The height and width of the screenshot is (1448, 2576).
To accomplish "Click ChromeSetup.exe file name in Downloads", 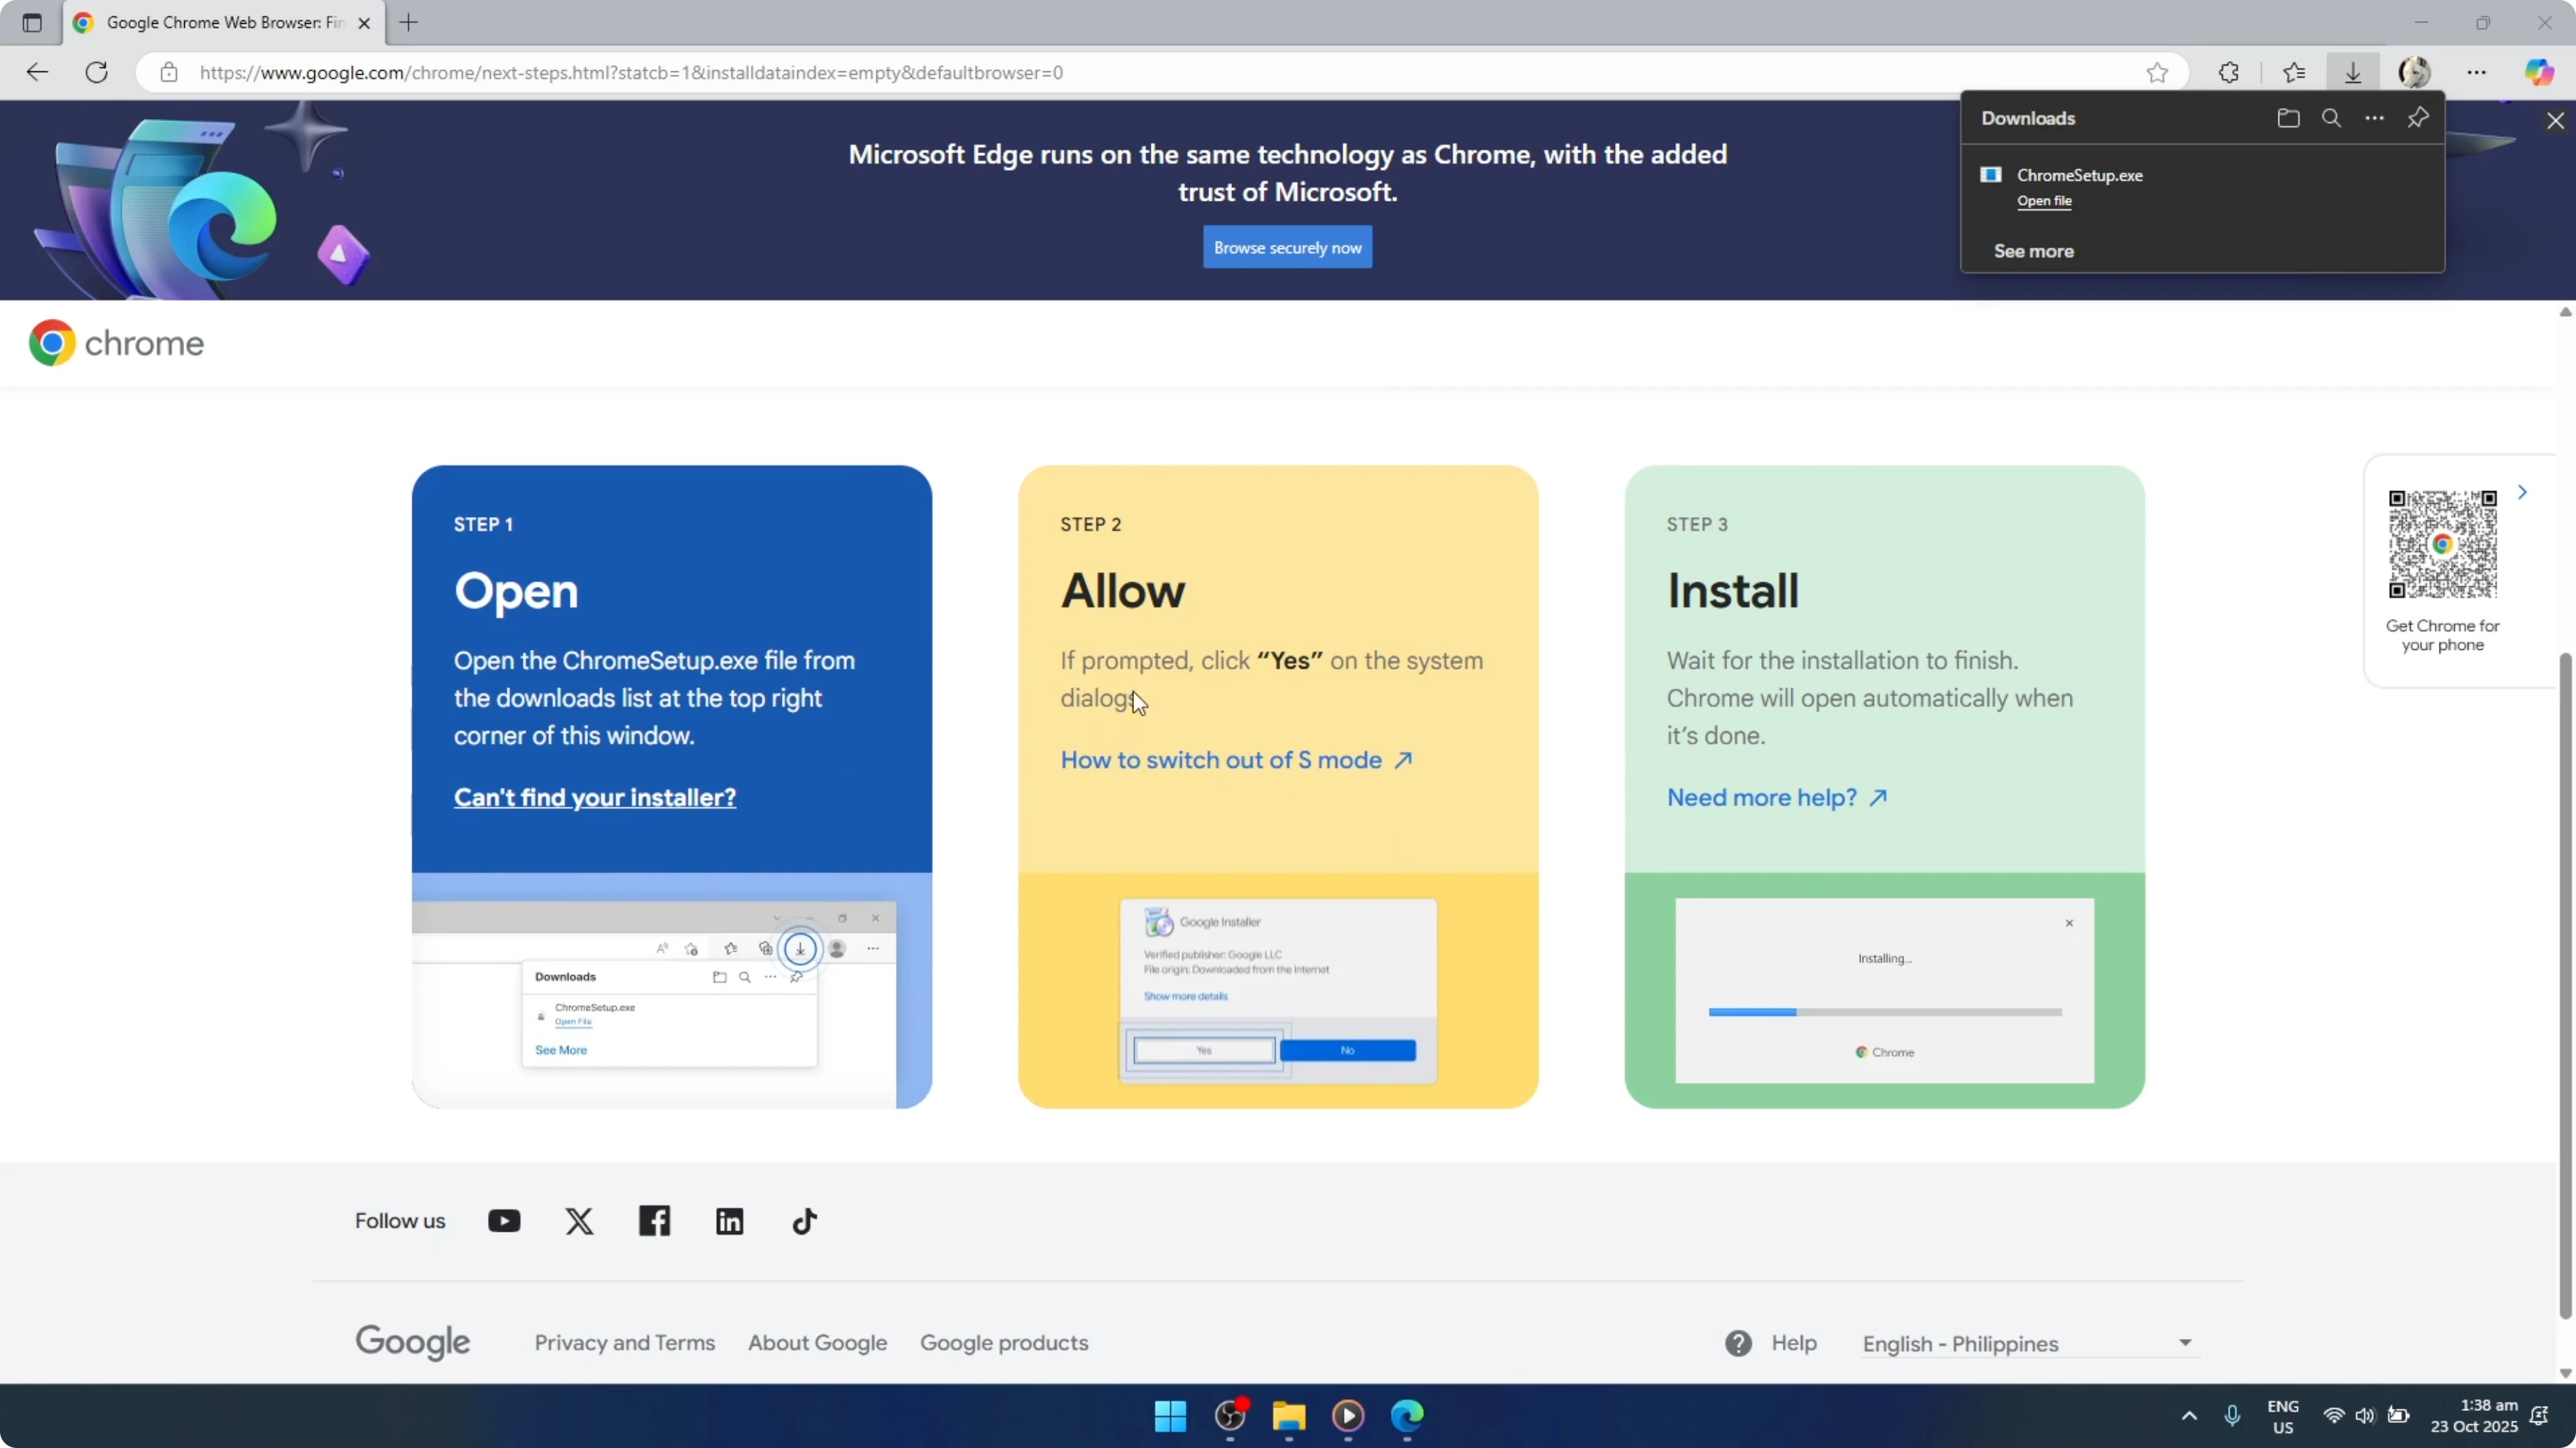I will click(2080, 175).
